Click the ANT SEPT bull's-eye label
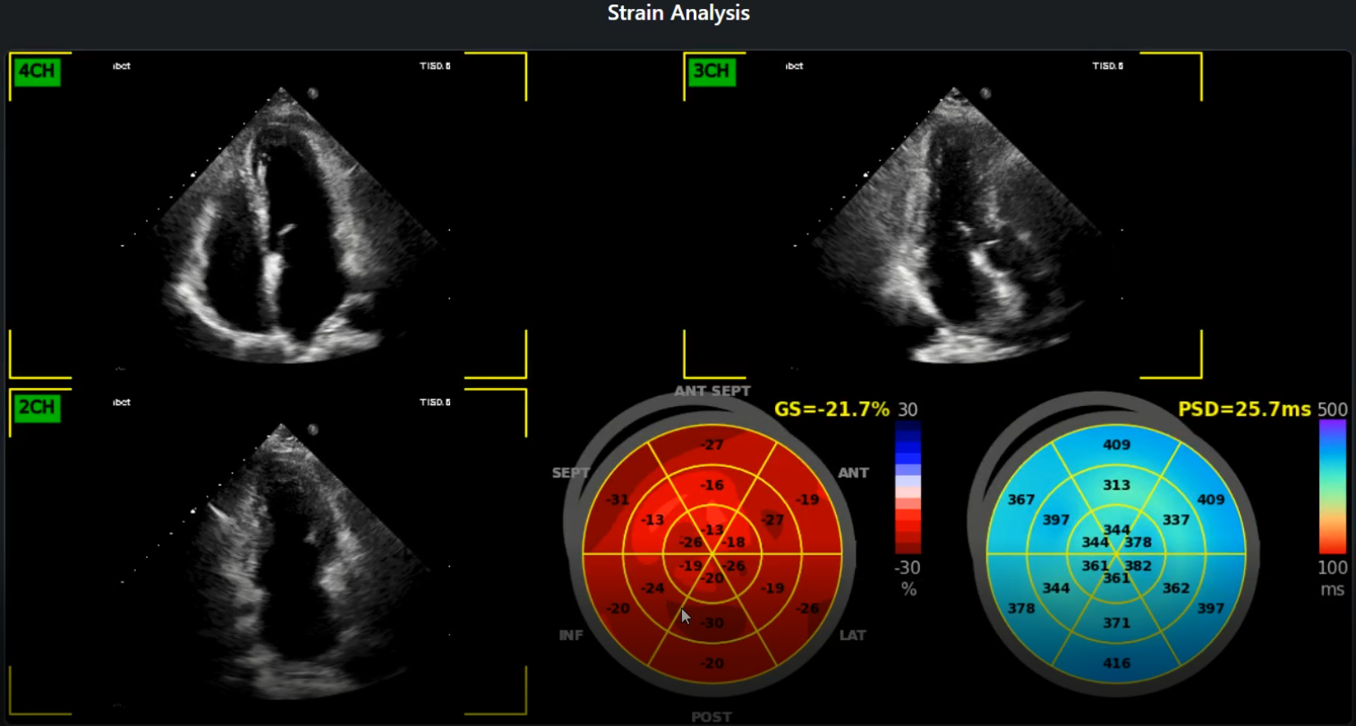This screenshot has height=726, width=1356. [x=712, y=391]
